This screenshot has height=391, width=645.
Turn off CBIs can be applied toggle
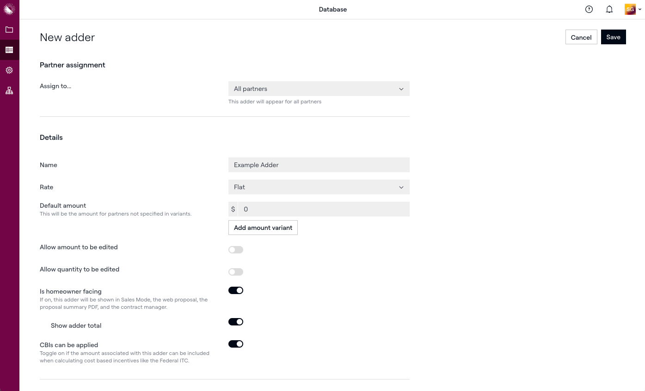click(236, 344)
